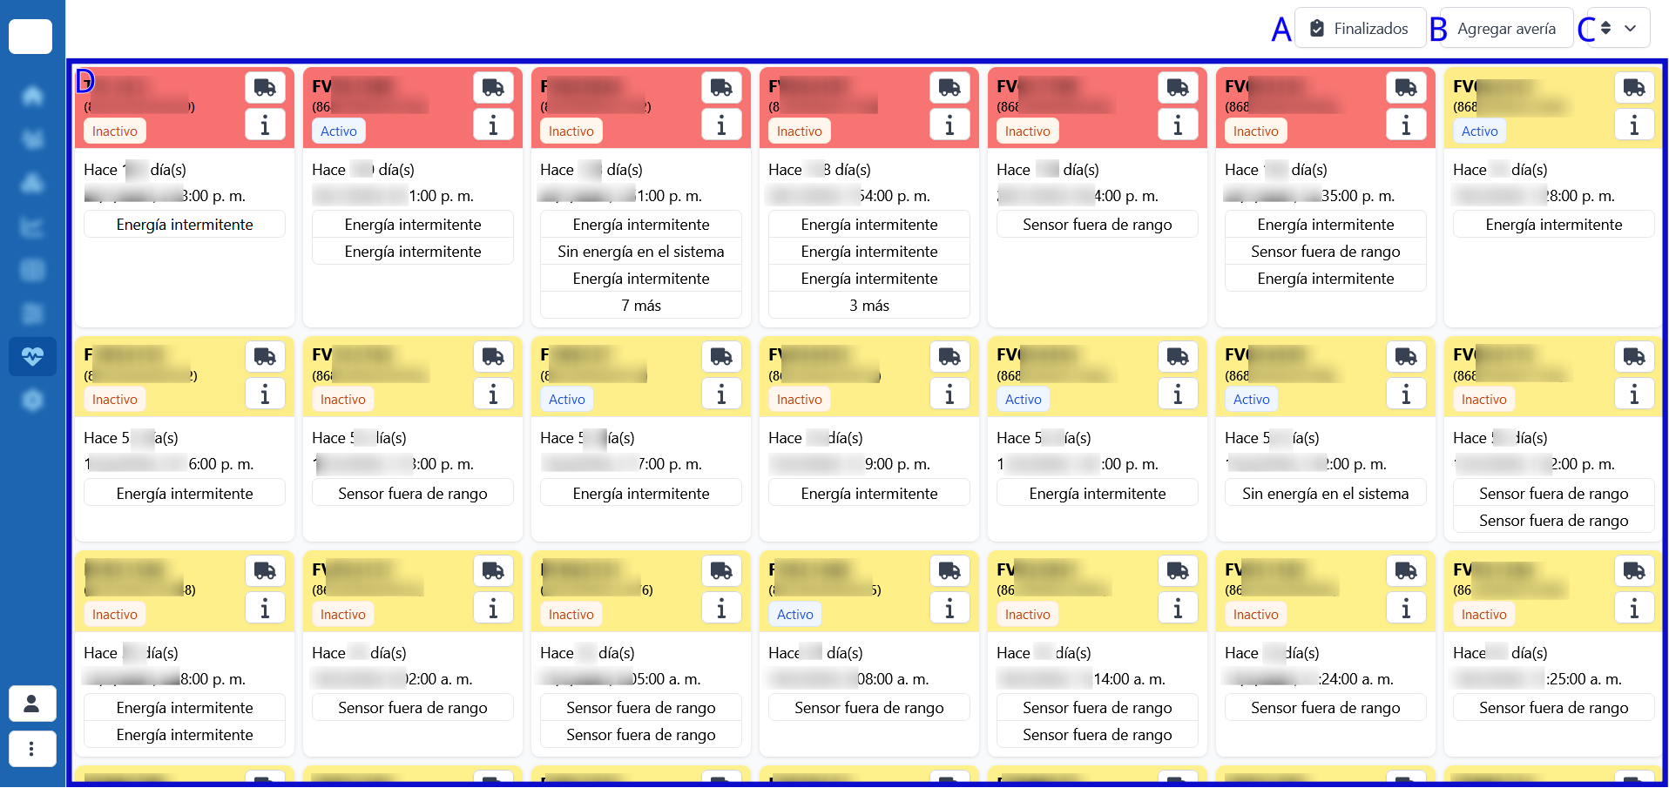This screenshot has height=788, width=1669.
Task: Go to home via sidebar house icon
Action: [x=32, y=95]
